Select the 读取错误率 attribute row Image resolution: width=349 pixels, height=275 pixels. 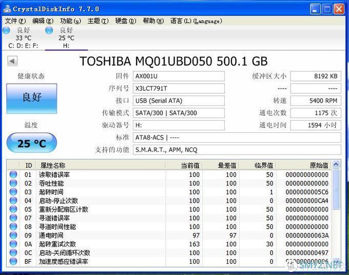point(169,174)
